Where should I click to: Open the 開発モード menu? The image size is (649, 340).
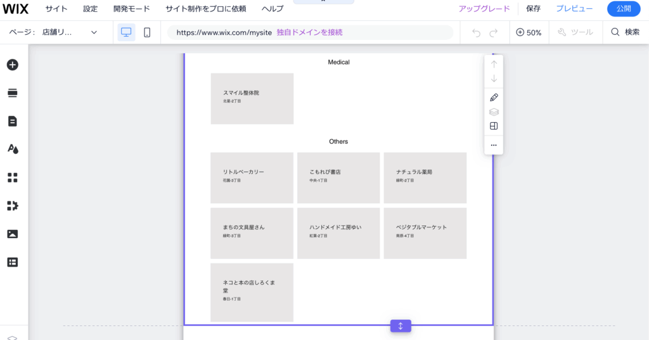[x=132, y=9]
